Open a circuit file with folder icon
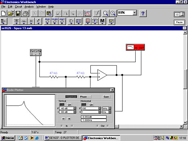Viewport: 188px width, 141px height. pyautogui.click(x=10, y=13)
